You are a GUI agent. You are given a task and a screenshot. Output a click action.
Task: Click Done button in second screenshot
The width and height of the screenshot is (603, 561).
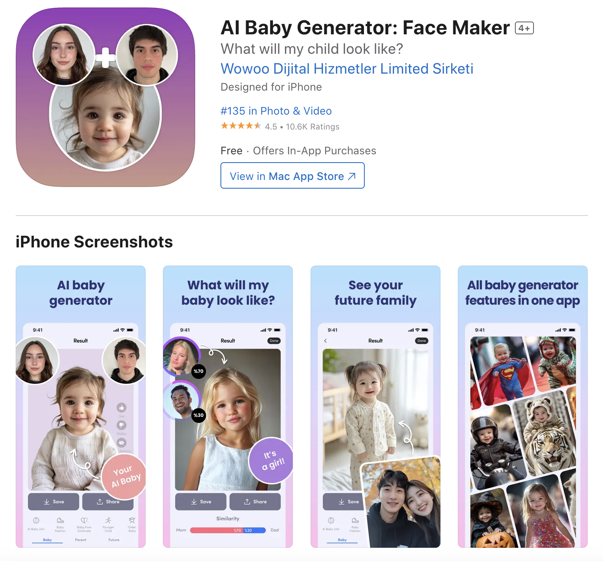274,341
